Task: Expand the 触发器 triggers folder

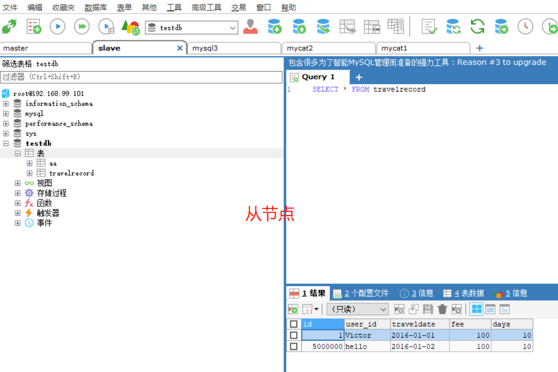Action: [18, 213]
